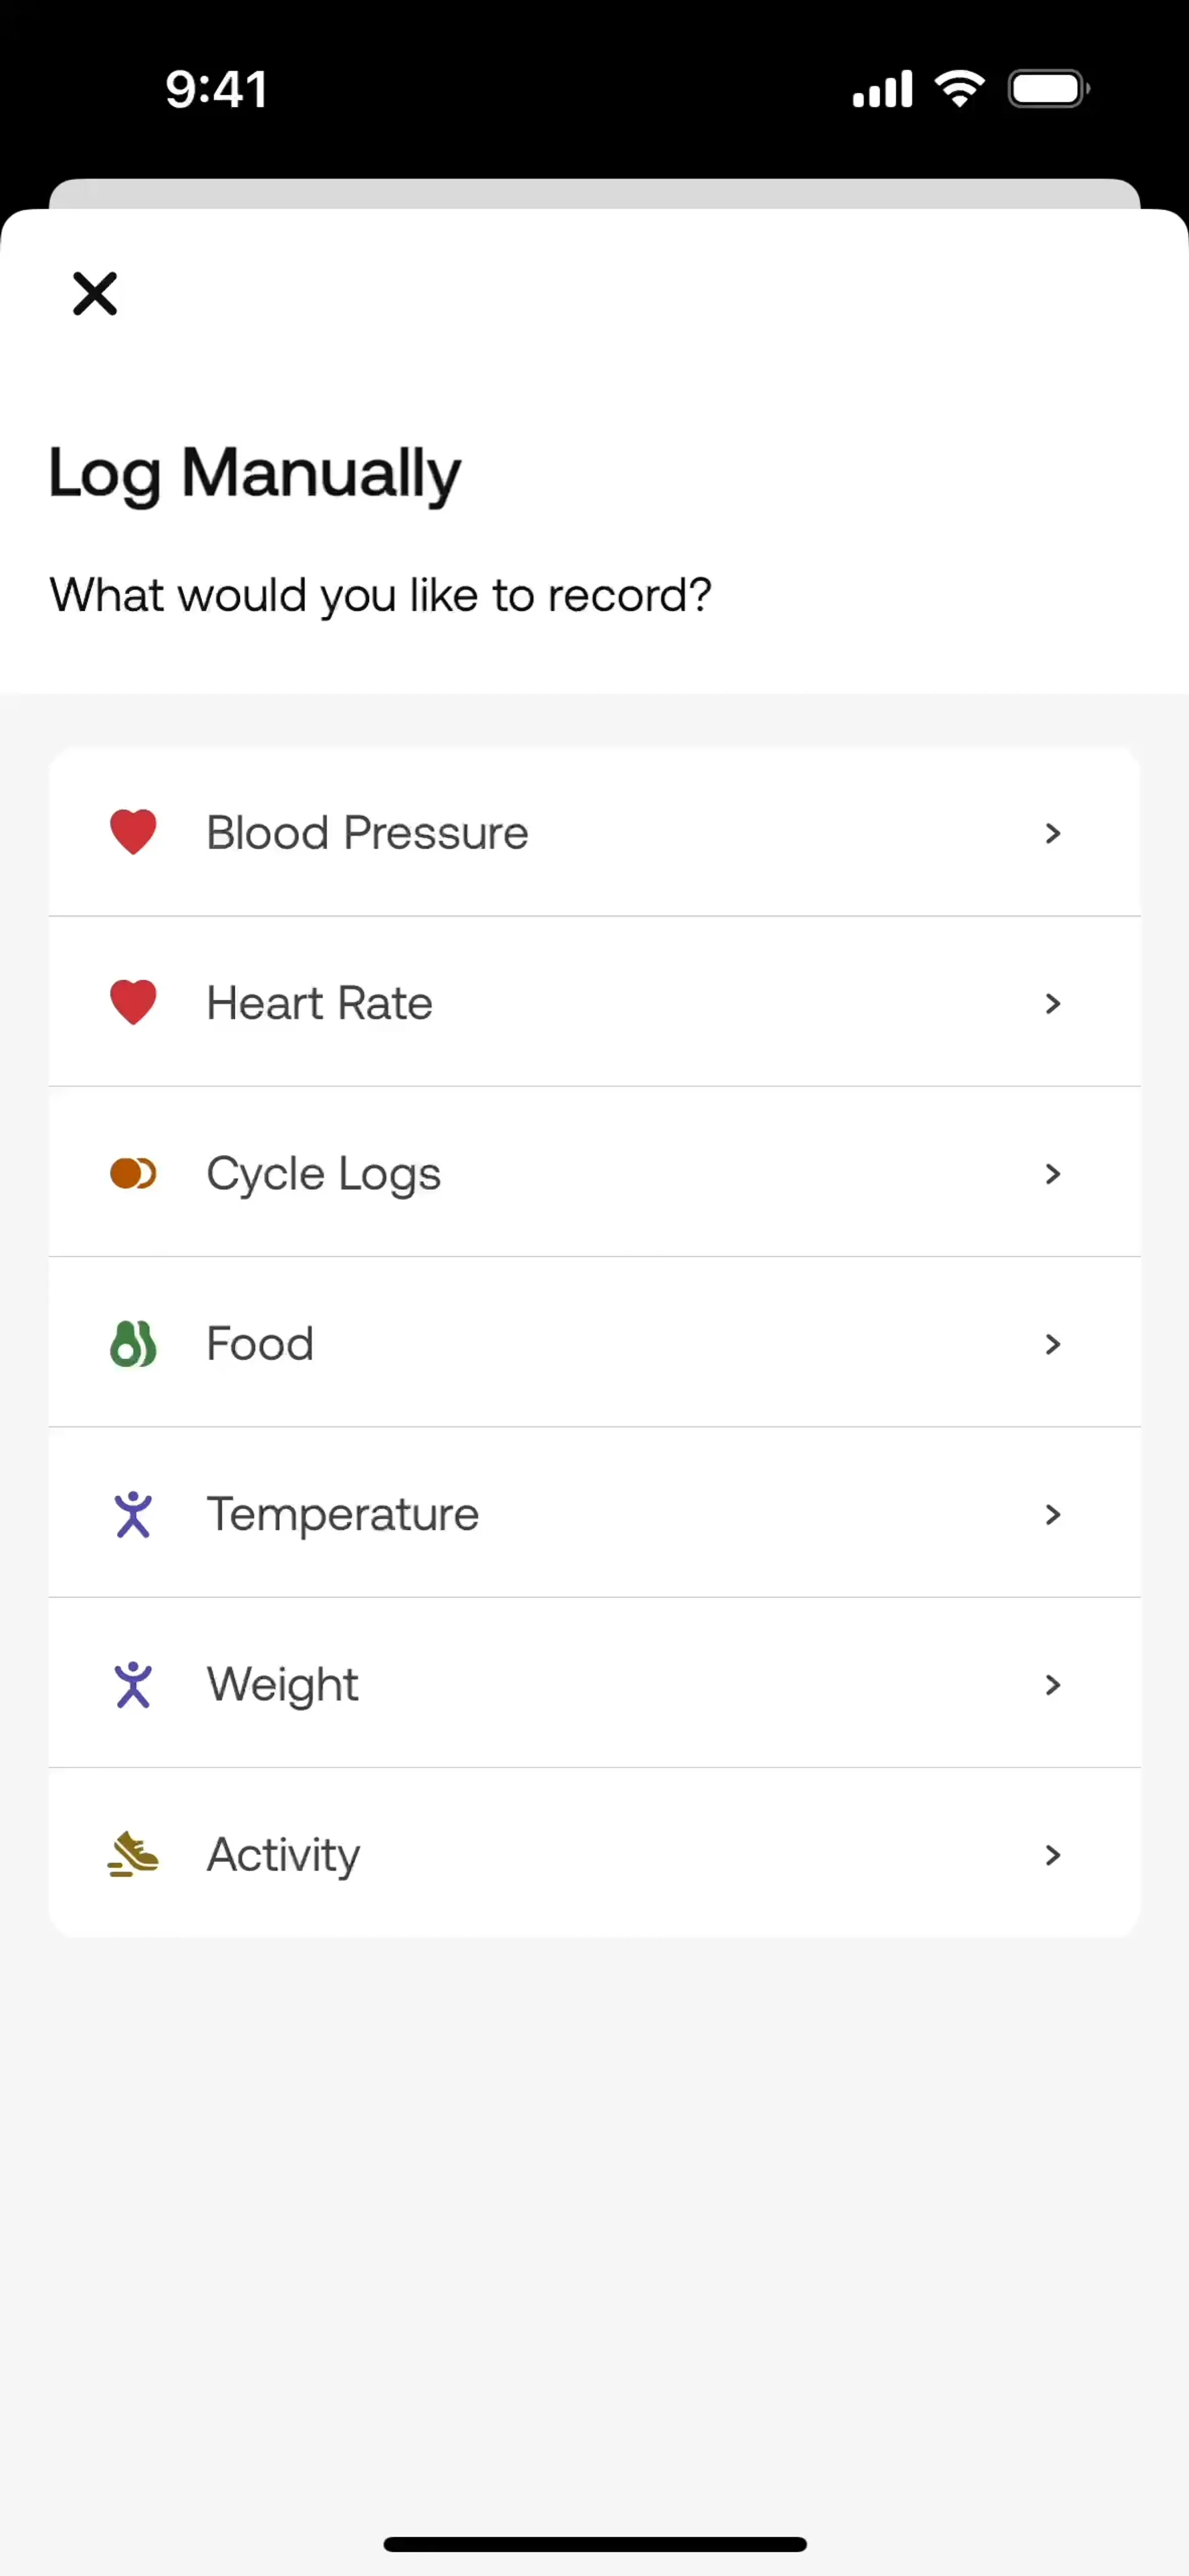The width and height of the screenshot is (1189, 2576).
Task: Tap the purple figure icon beside Weight
Action: pos(133,1684)
